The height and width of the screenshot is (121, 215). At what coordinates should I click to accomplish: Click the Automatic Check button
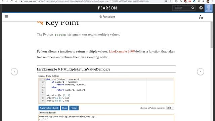point(49,108)
